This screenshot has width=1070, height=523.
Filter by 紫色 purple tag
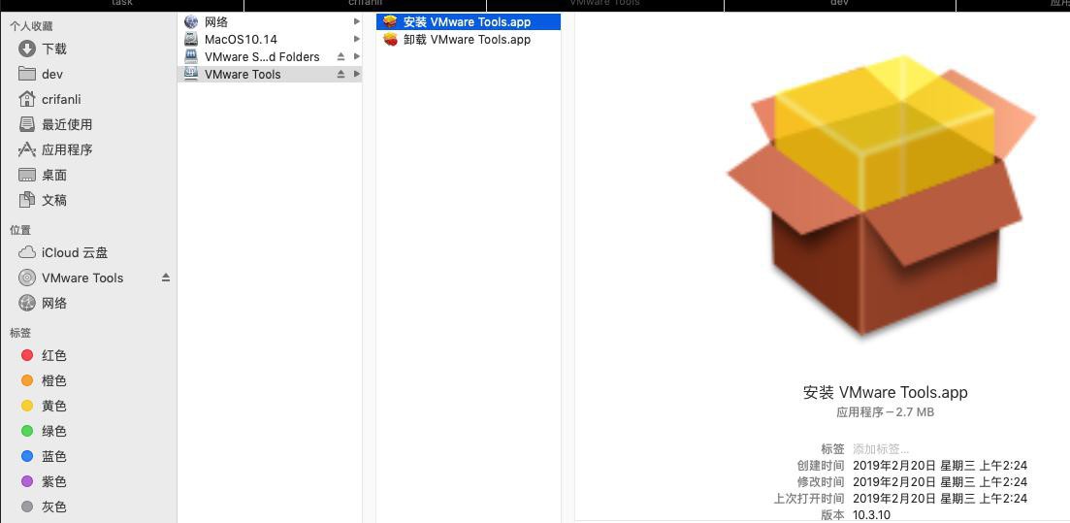pyautogui.click(x=27, y=481)
